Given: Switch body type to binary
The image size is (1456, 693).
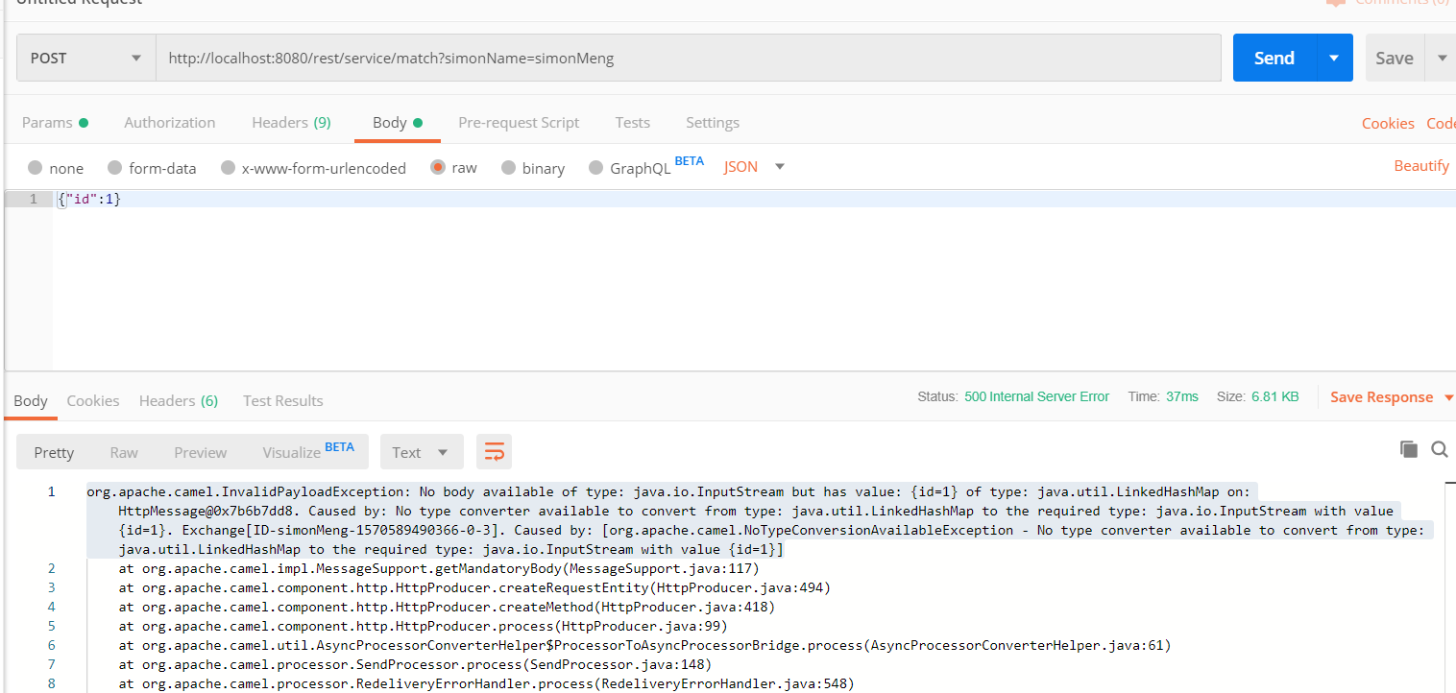Looking at the screenshot, I should 532,167.
